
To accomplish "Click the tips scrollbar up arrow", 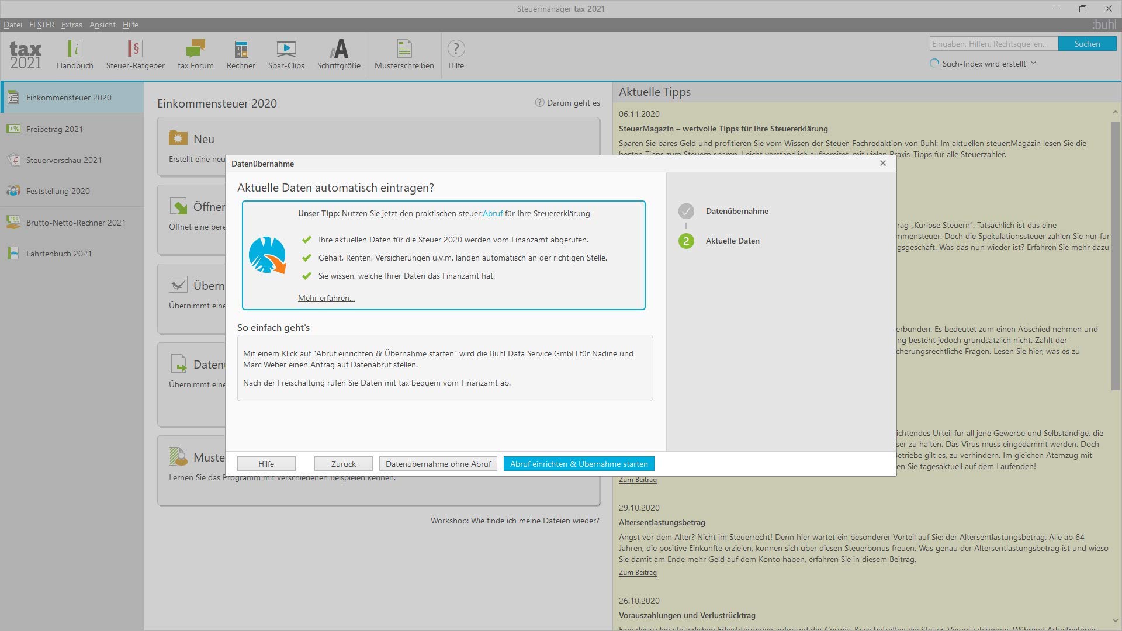I will 1115,112.
